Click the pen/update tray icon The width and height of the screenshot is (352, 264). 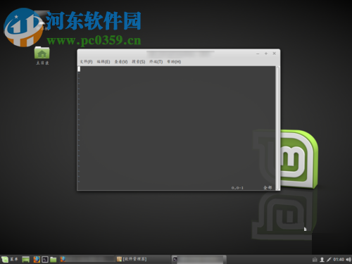329,259
